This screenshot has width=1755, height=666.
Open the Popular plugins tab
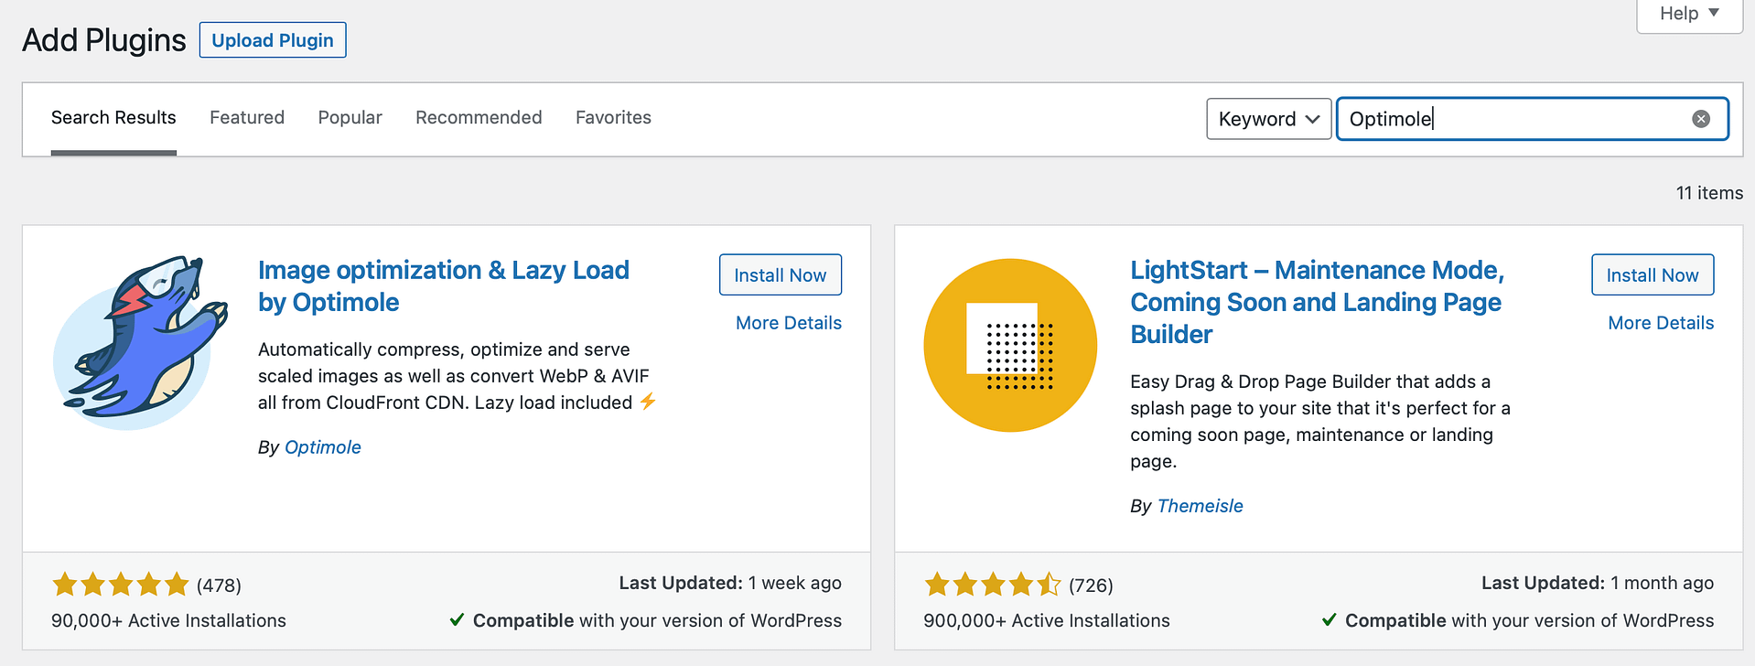[350, 117]
